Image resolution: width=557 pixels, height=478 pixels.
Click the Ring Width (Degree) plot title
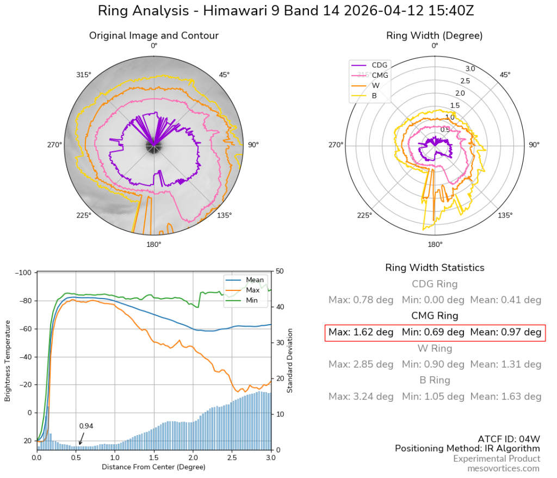coord(434,36)
